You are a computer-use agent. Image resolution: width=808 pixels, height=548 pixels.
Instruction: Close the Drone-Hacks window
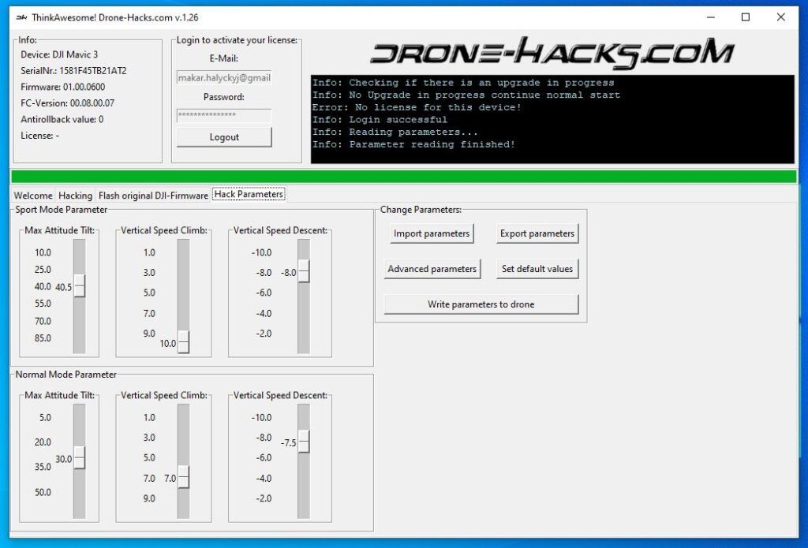[x=780, y=17]
